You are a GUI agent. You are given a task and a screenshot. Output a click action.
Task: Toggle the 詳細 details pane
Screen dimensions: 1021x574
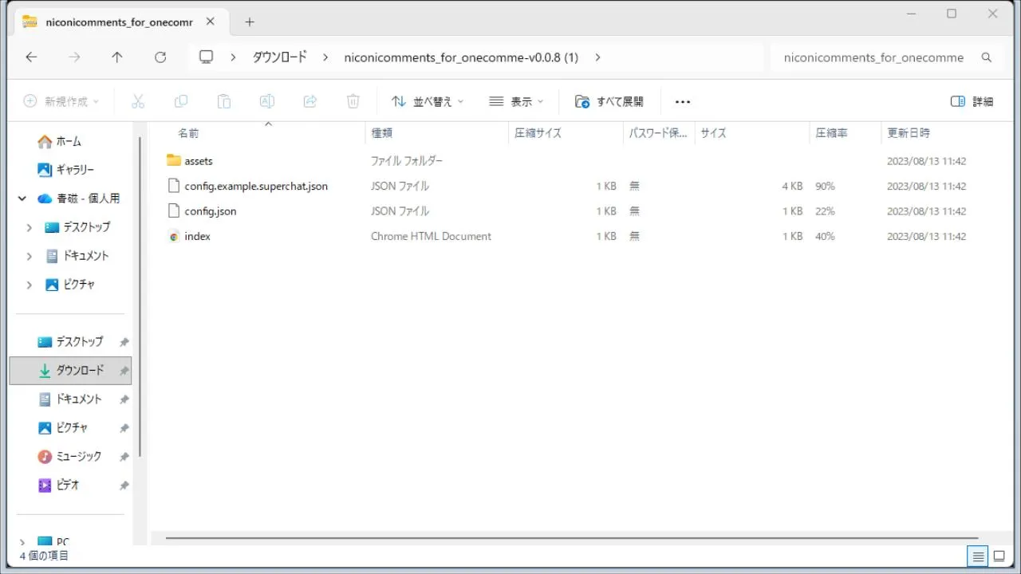point(972,101)
